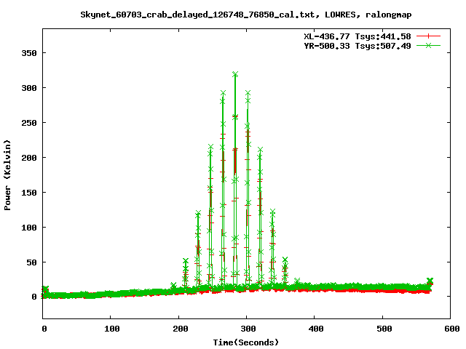Click x-axis tick label 500

tap(384, 329)
